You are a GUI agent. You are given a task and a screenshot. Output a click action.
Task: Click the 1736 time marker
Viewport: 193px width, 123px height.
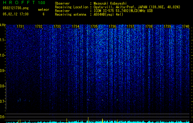click(x=113, y=26)
